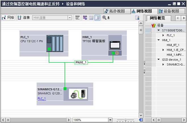Click the green port on SINAMICS-G120 device

pos(65,89)
